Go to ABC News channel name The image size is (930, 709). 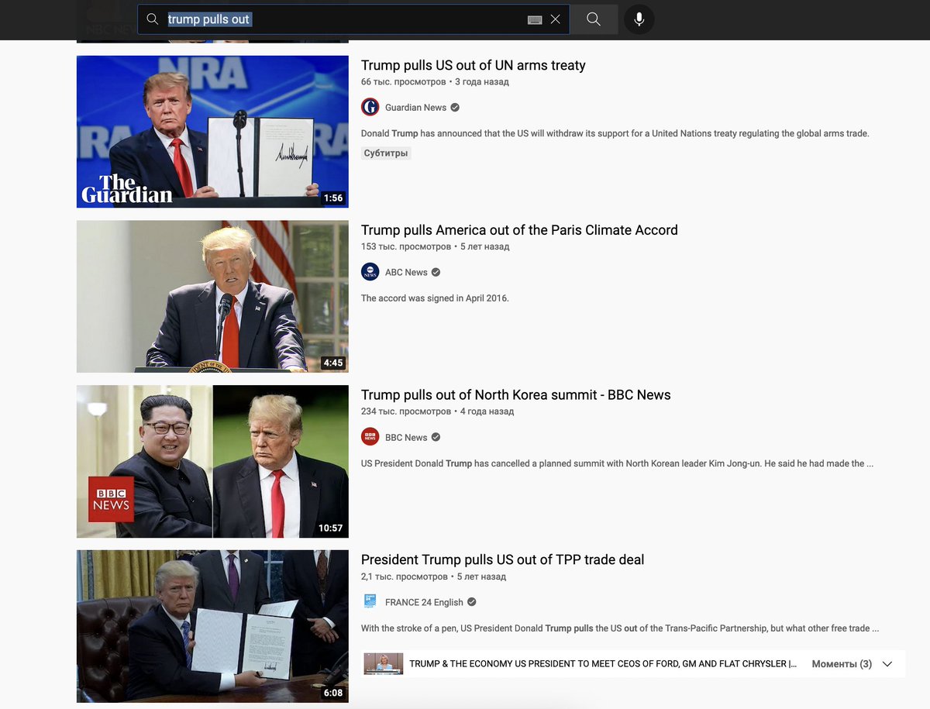click(x=406, y=272)
